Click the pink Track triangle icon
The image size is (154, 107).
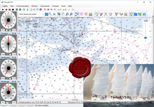(110, 14)
